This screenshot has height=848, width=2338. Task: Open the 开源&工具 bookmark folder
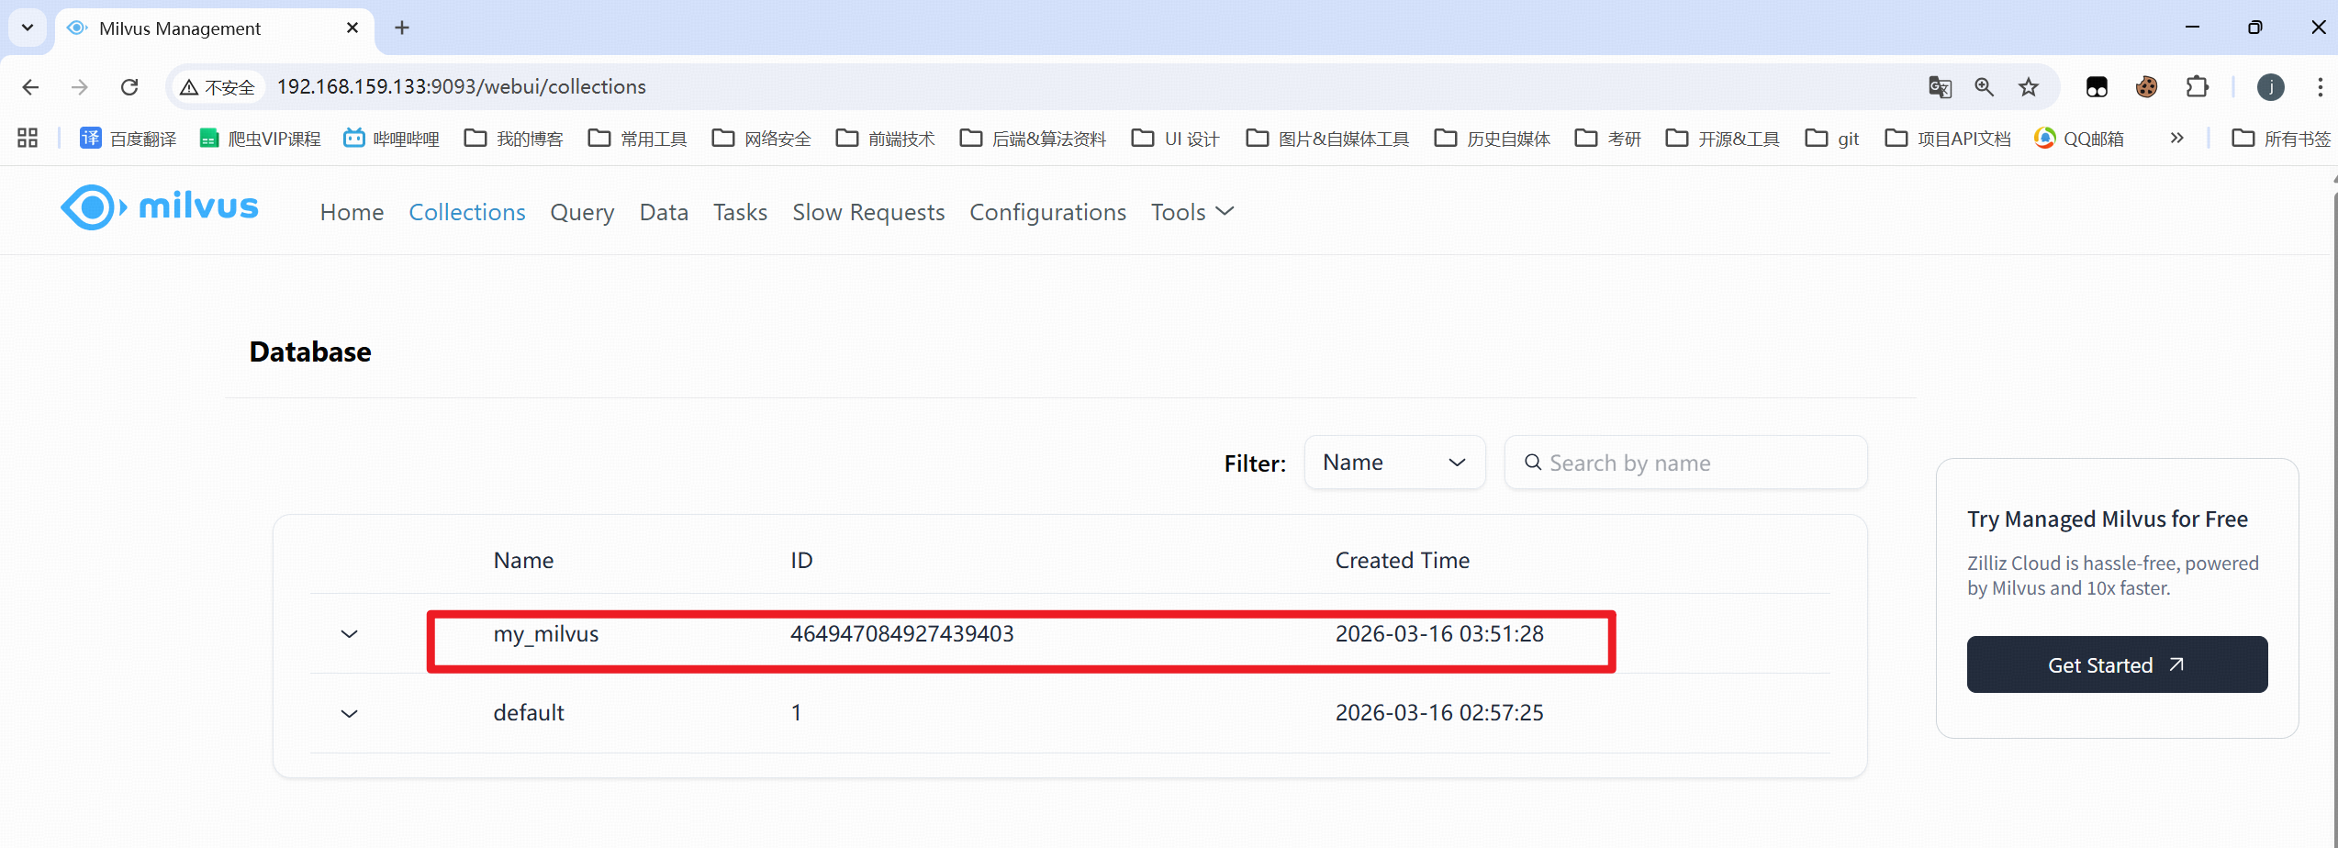click(1723, 139)
